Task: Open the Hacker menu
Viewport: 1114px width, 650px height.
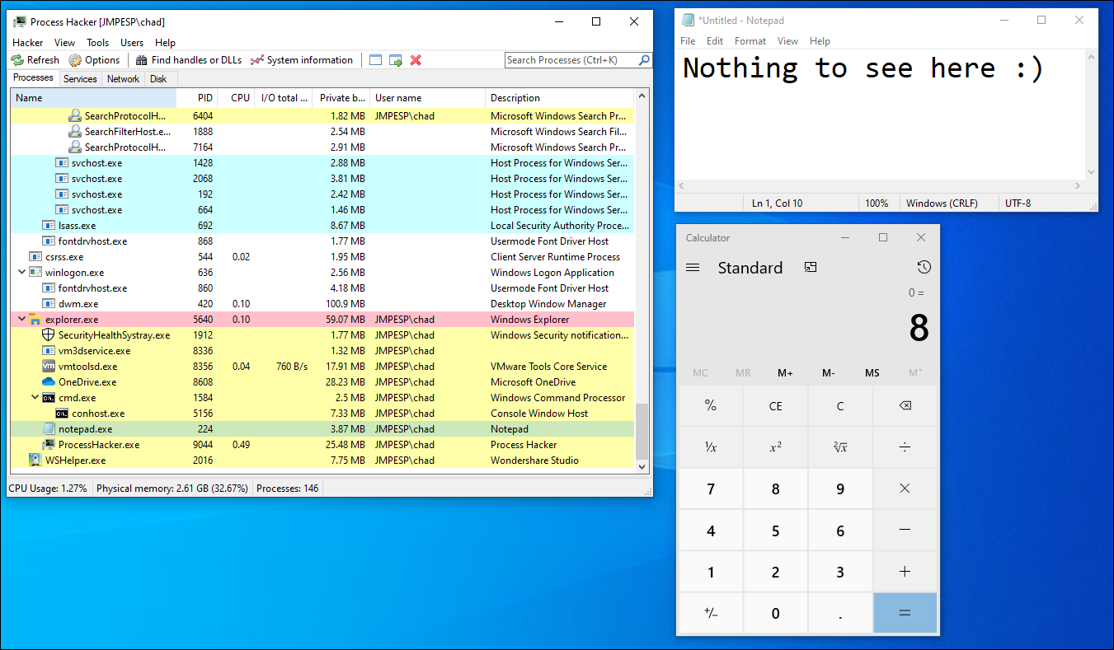Action: pos(28,43)
